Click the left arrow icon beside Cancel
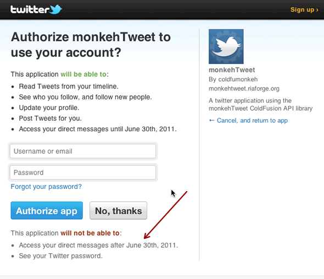 (211, 120)
